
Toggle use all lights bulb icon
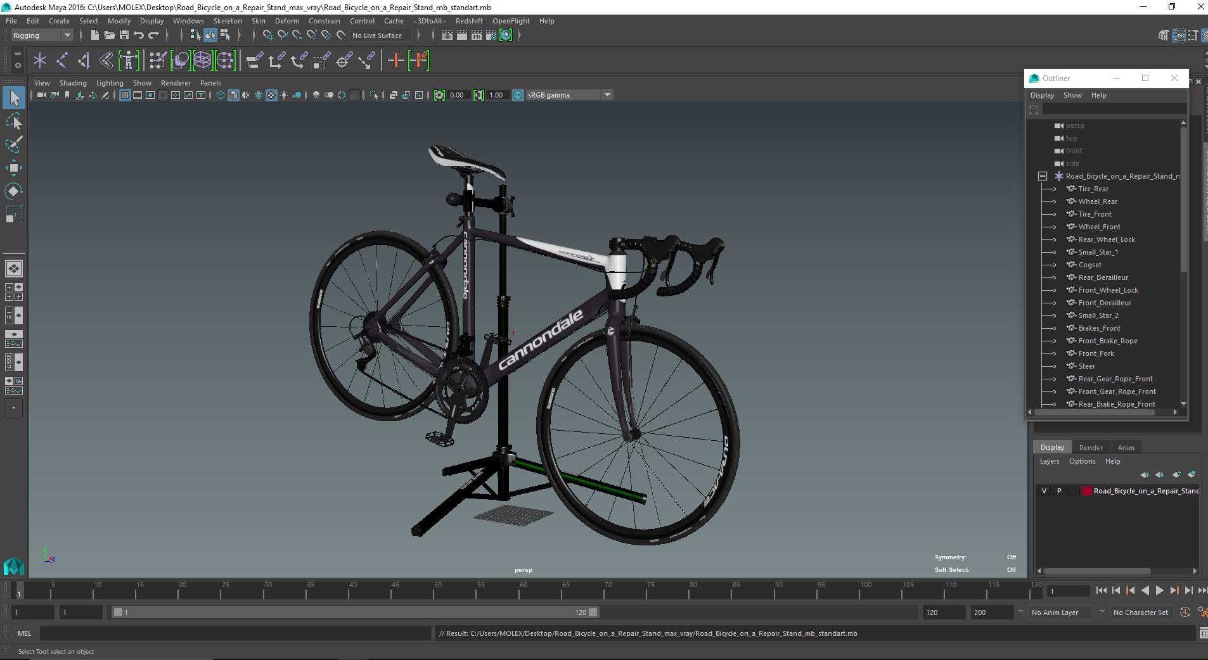[x=284, y=95]
